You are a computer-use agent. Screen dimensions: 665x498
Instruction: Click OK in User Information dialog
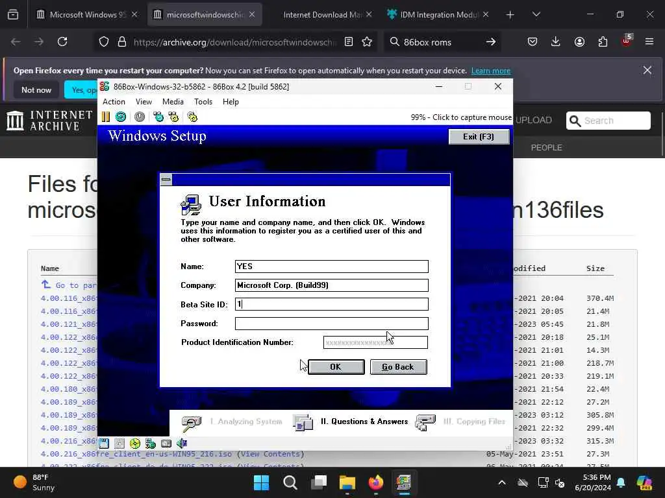tap(336, 367)
